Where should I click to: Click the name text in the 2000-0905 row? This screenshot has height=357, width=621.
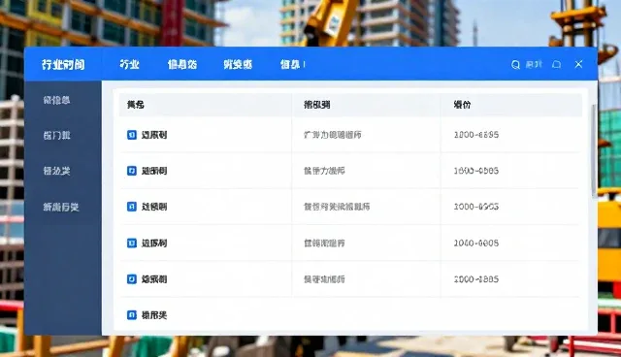tap(154, 207)
